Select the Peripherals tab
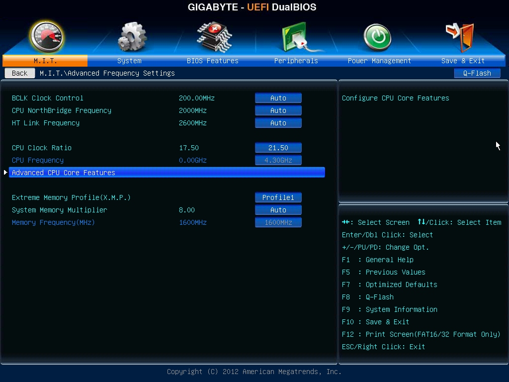The width and height of the screenshot is (509, 382). [296, 61]
